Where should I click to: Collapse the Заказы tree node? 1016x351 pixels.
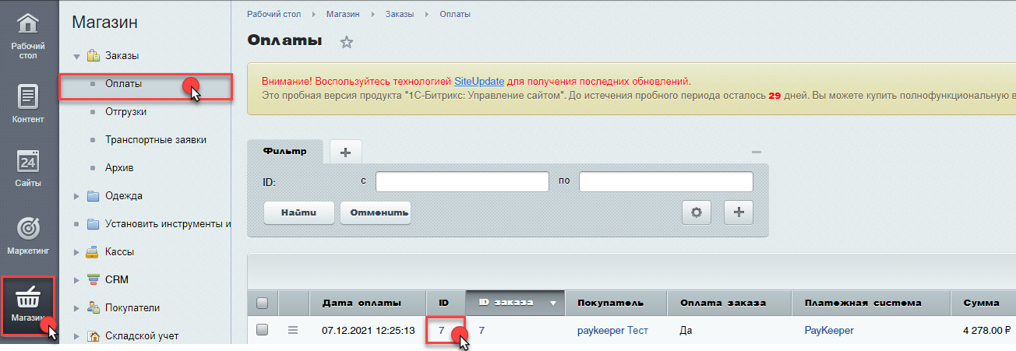point(76,57)
